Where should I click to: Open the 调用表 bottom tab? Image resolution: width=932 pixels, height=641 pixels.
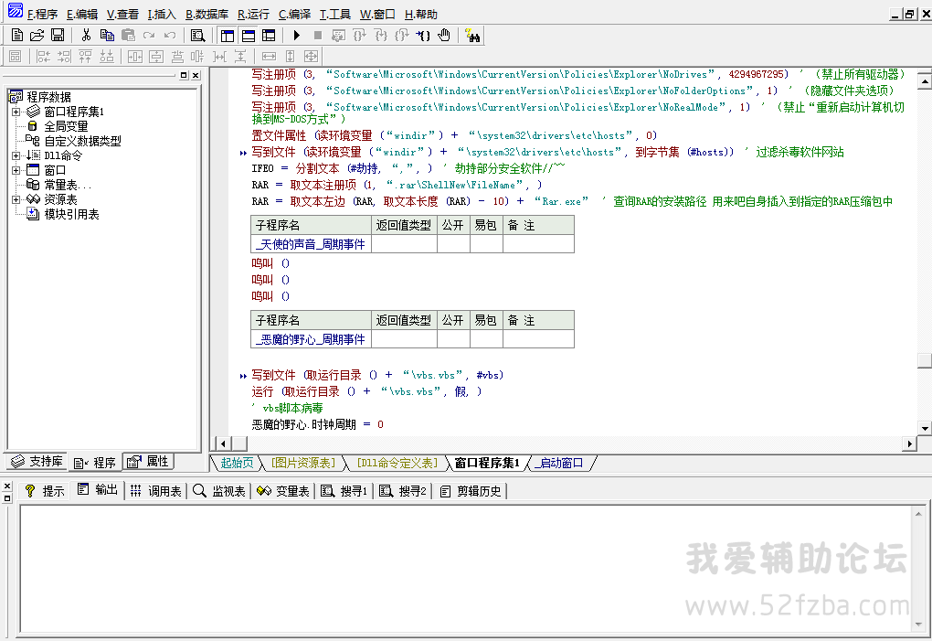point(155,491)
